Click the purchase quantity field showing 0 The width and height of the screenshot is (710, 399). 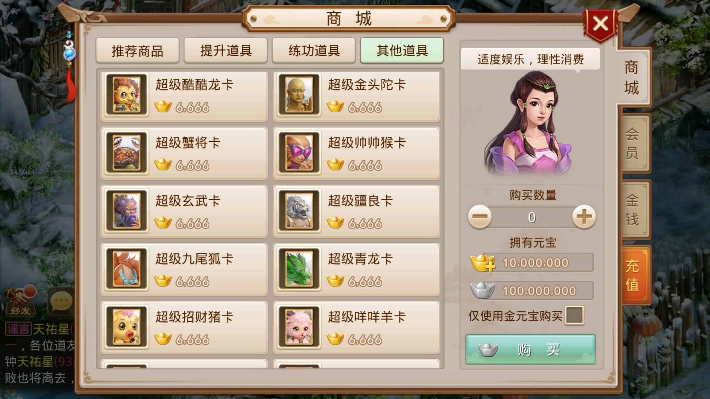point(532,217)
